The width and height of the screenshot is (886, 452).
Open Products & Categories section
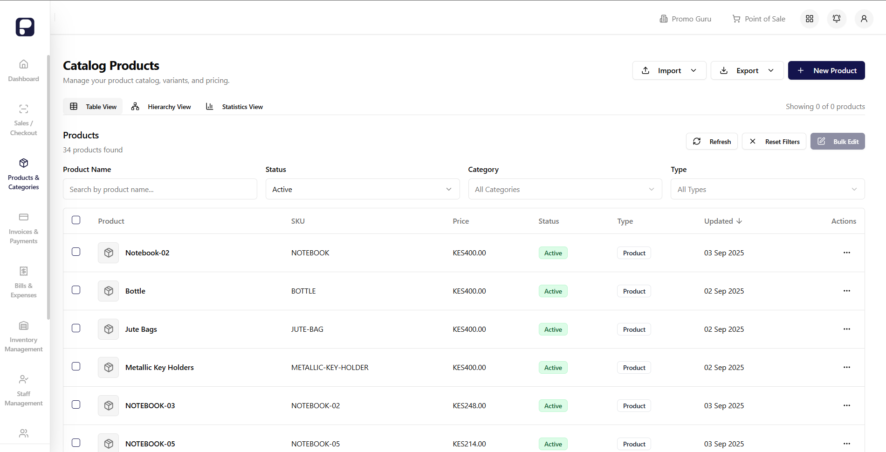point(23,173)
